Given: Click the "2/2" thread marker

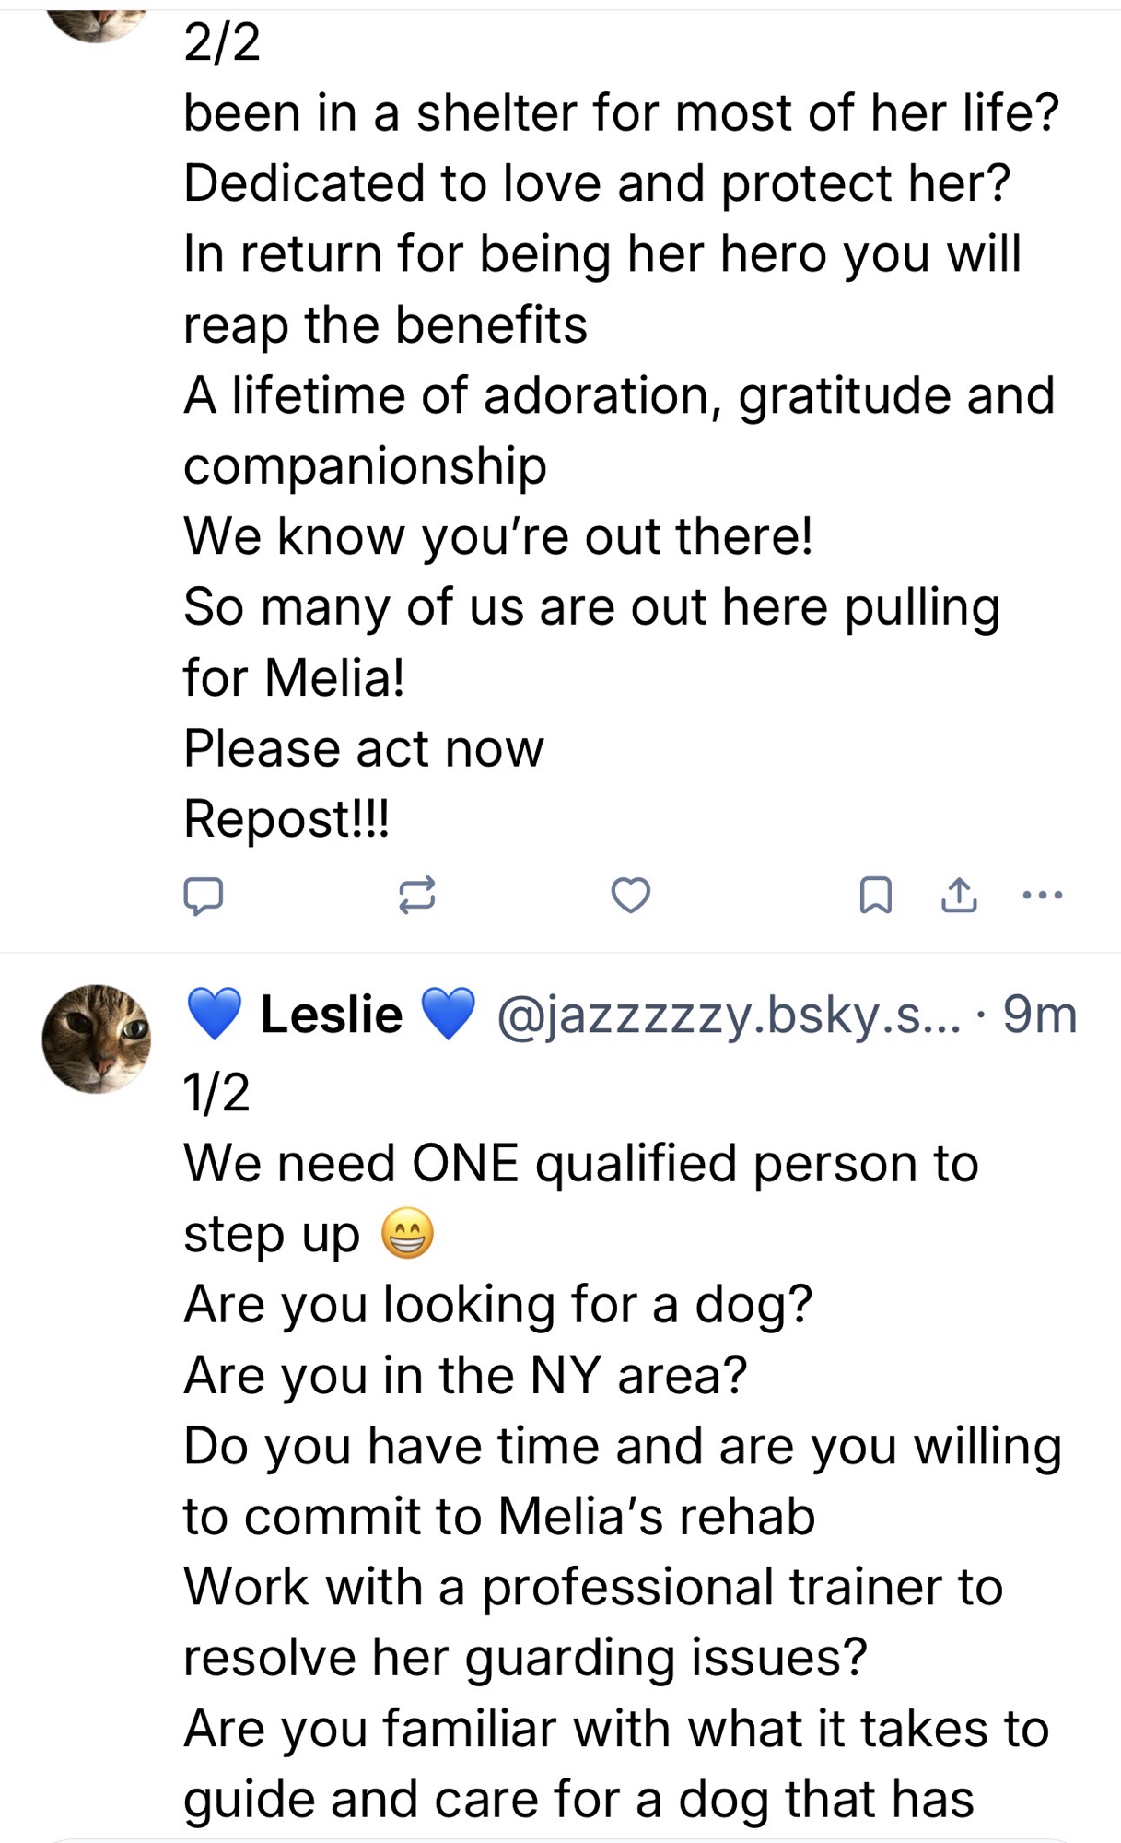Looking at the screenshot, I should [x=222, y=42].
